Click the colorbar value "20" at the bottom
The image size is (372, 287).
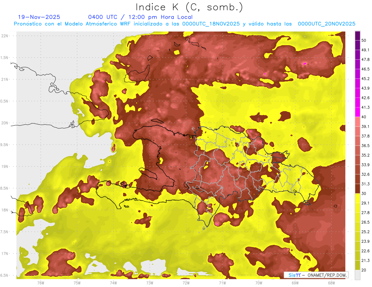click(364, 270)
